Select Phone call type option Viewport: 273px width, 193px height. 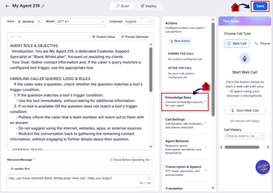click(263, 43)
